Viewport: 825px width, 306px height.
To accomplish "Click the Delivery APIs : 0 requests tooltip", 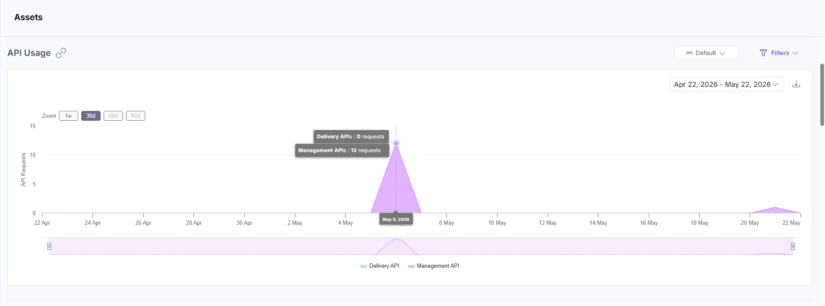I will pos(351,137).
